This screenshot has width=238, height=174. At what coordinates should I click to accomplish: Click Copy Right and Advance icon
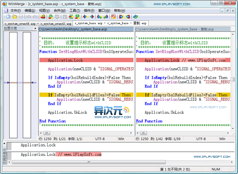pos(100,17)
